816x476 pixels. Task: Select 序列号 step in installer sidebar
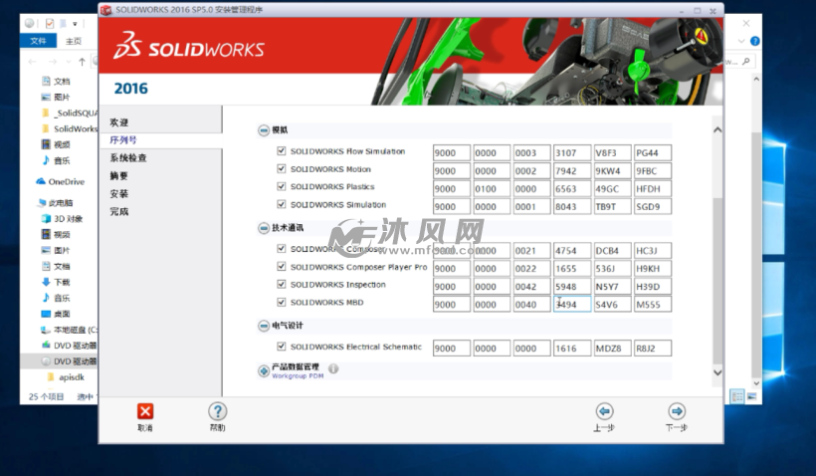[x=123, y=140]
